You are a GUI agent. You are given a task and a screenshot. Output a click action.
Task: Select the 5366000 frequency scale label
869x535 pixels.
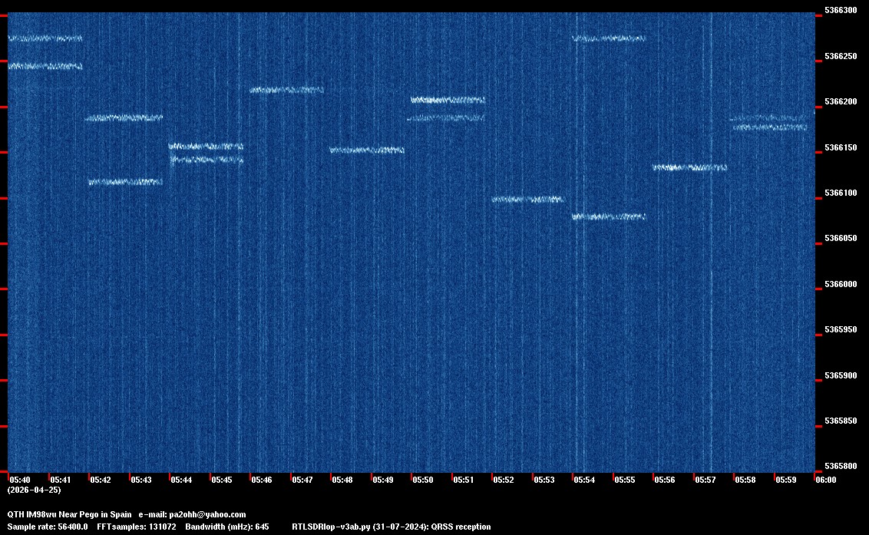[x=840, y=284]
